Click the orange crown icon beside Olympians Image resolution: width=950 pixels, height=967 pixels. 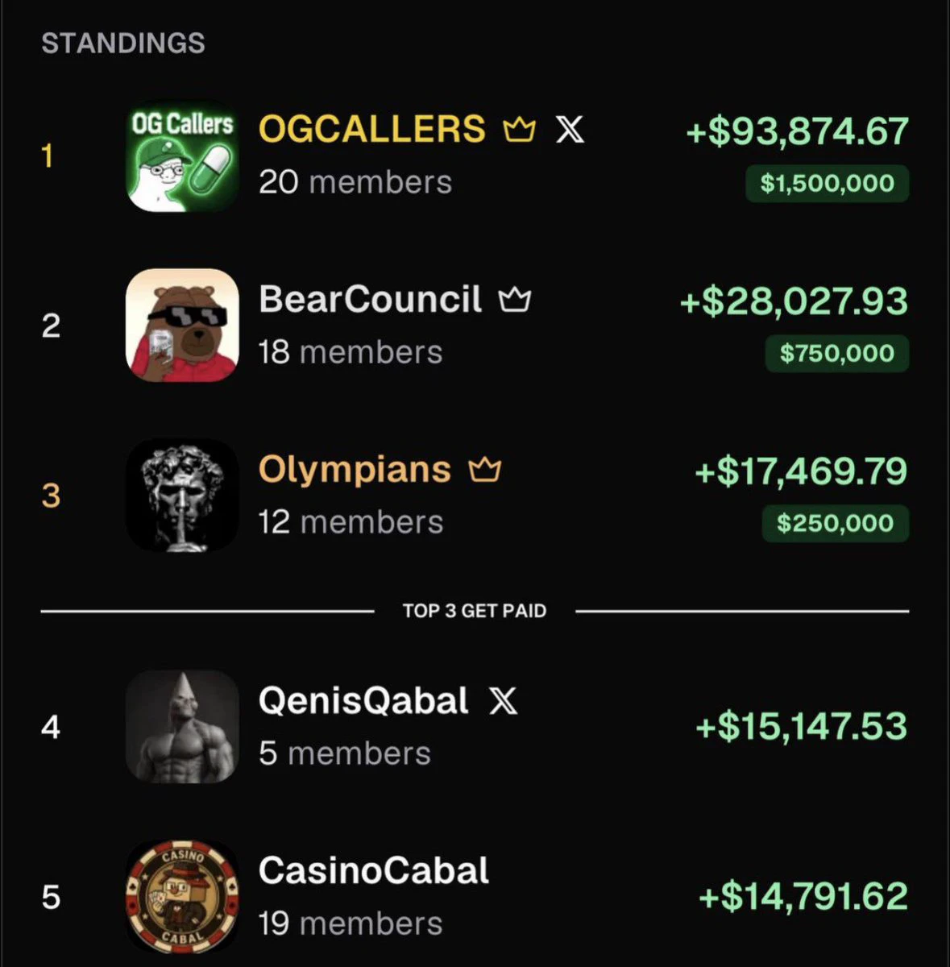[485, 469]
